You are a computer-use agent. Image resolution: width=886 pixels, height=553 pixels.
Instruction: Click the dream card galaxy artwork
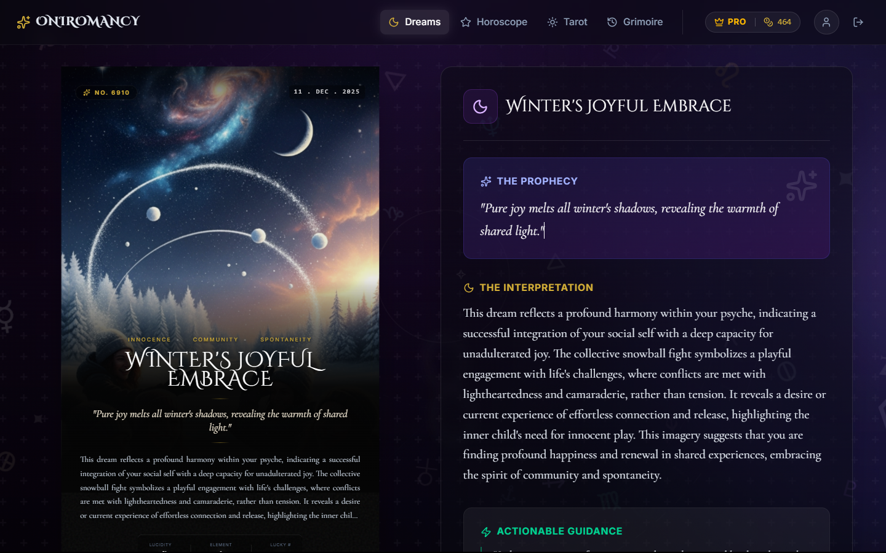pyautogui.click(x=220, y=203)
